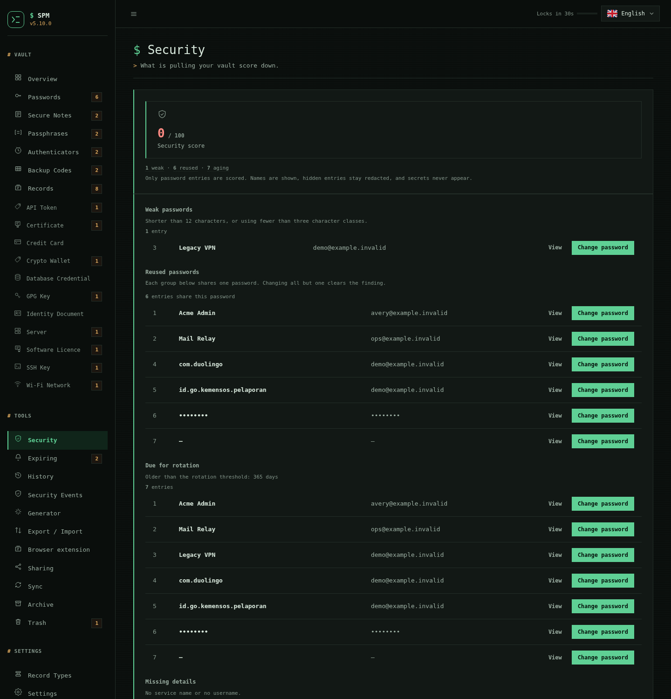Click the Export / Import arrows icon

[x=18, y=530]
